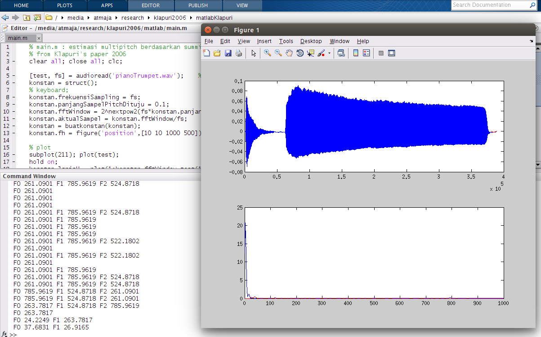541x337 pixels.
Task: Open the Tools menu in Figure 1
Action: (286, 41)
